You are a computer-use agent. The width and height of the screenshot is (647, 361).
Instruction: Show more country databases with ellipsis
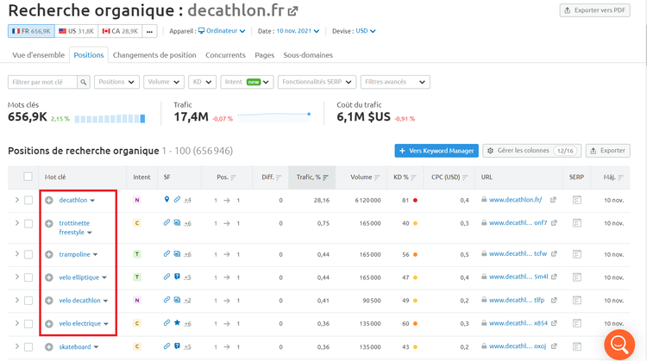click(149, 31)
